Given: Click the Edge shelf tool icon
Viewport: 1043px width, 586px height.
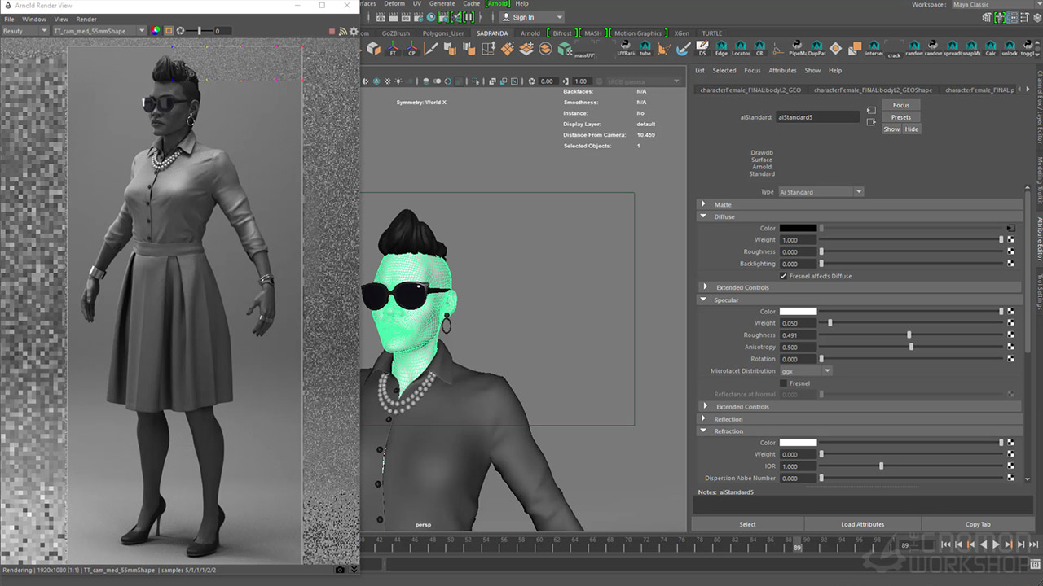Looking at the screenshot, I should tap(721, 49).
